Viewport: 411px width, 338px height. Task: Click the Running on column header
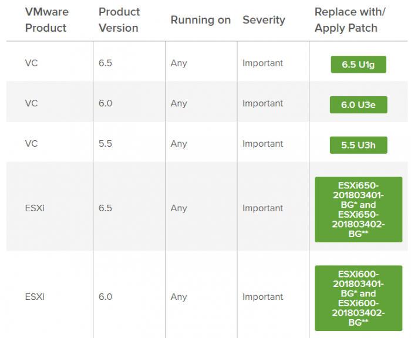[x=201, y=20]
